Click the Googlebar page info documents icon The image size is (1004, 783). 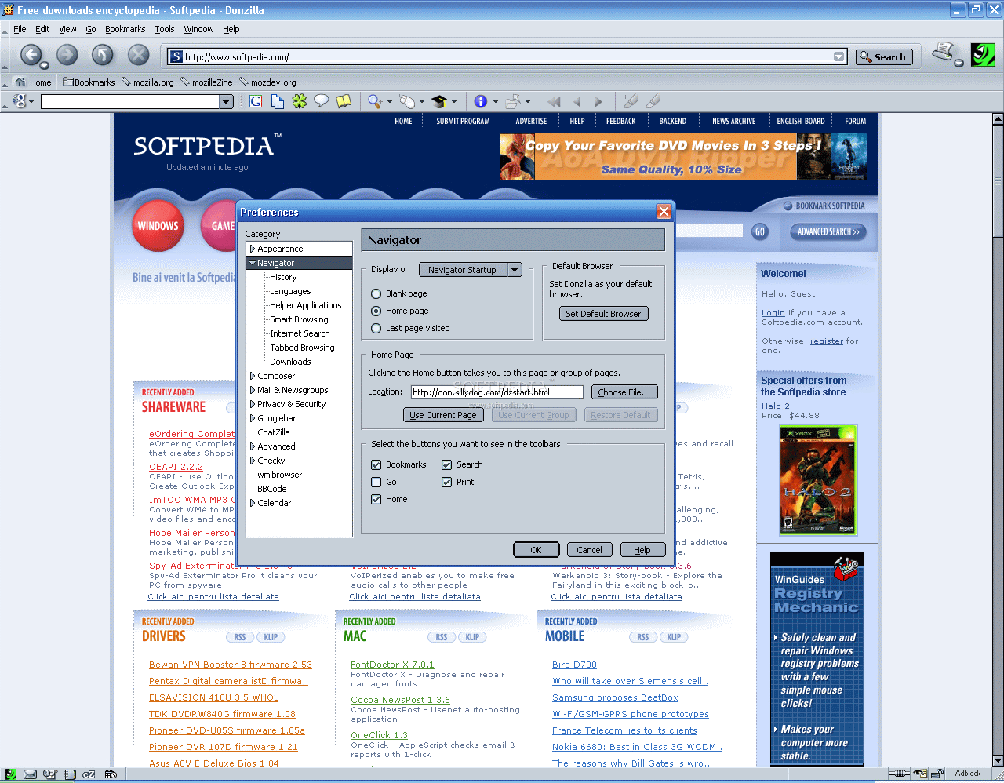[278, 101]
